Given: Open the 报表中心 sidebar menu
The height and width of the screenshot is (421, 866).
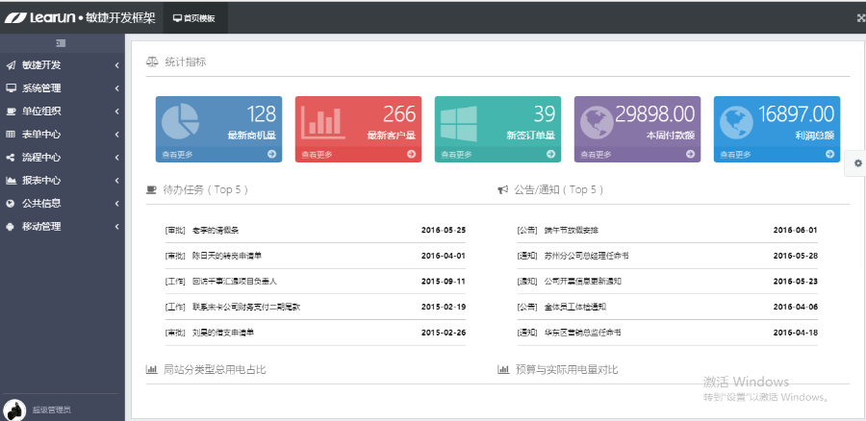Looking at the screenshot, I should pos(63,181).
